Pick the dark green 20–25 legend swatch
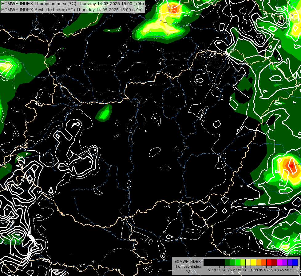The image size is (301, 276). pos(227,263)
